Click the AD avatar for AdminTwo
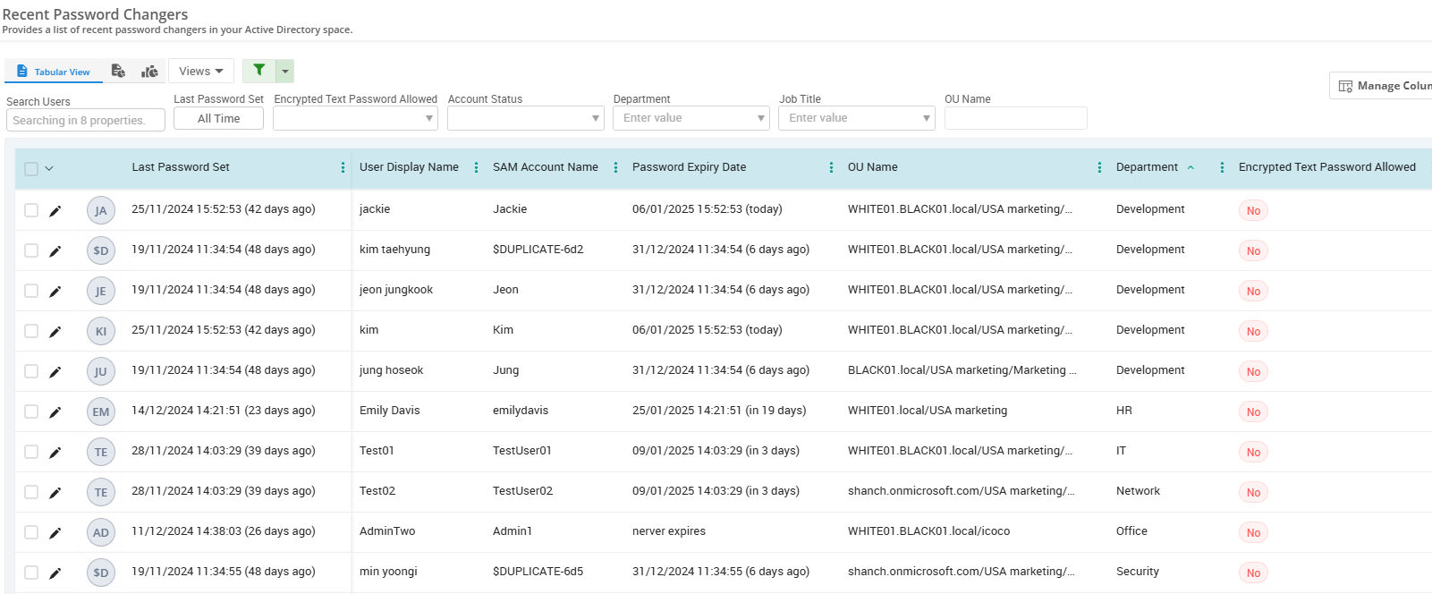 pyautogui.click(x=101, y=532)
